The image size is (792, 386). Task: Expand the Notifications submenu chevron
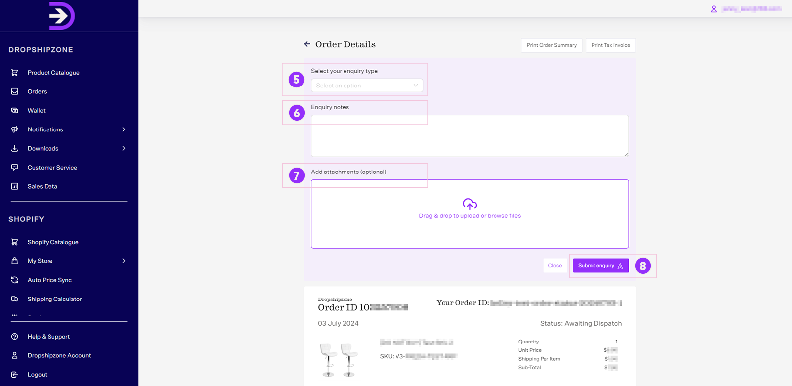[124, 129]
